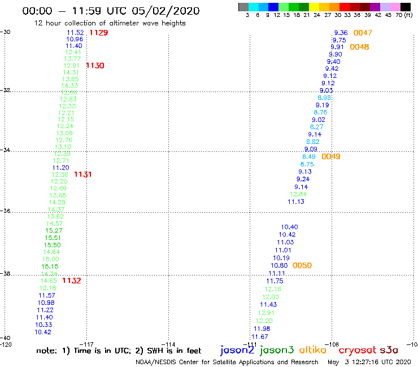
Task: Click wave height value 10.33
Action: pos(43,325)
